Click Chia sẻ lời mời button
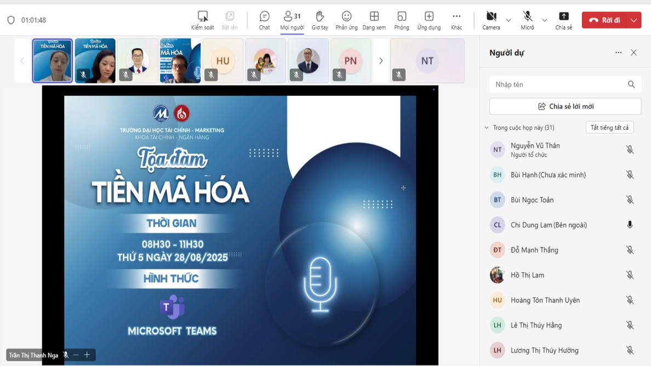 [x=565, y=106]
